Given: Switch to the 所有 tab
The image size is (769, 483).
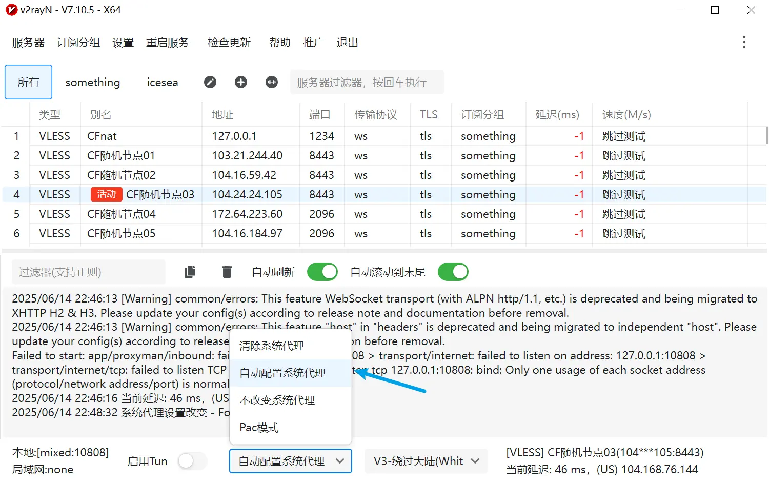Looking at the screenshot, I should pyautogui.click(x=28, y=82).
